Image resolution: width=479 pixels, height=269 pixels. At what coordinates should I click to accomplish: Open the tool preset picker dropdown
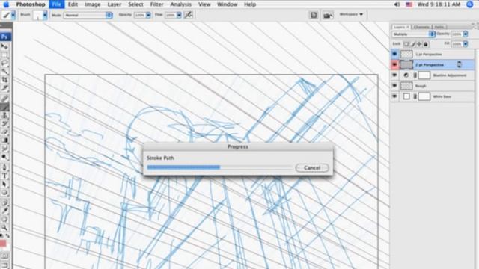(13, 15)
